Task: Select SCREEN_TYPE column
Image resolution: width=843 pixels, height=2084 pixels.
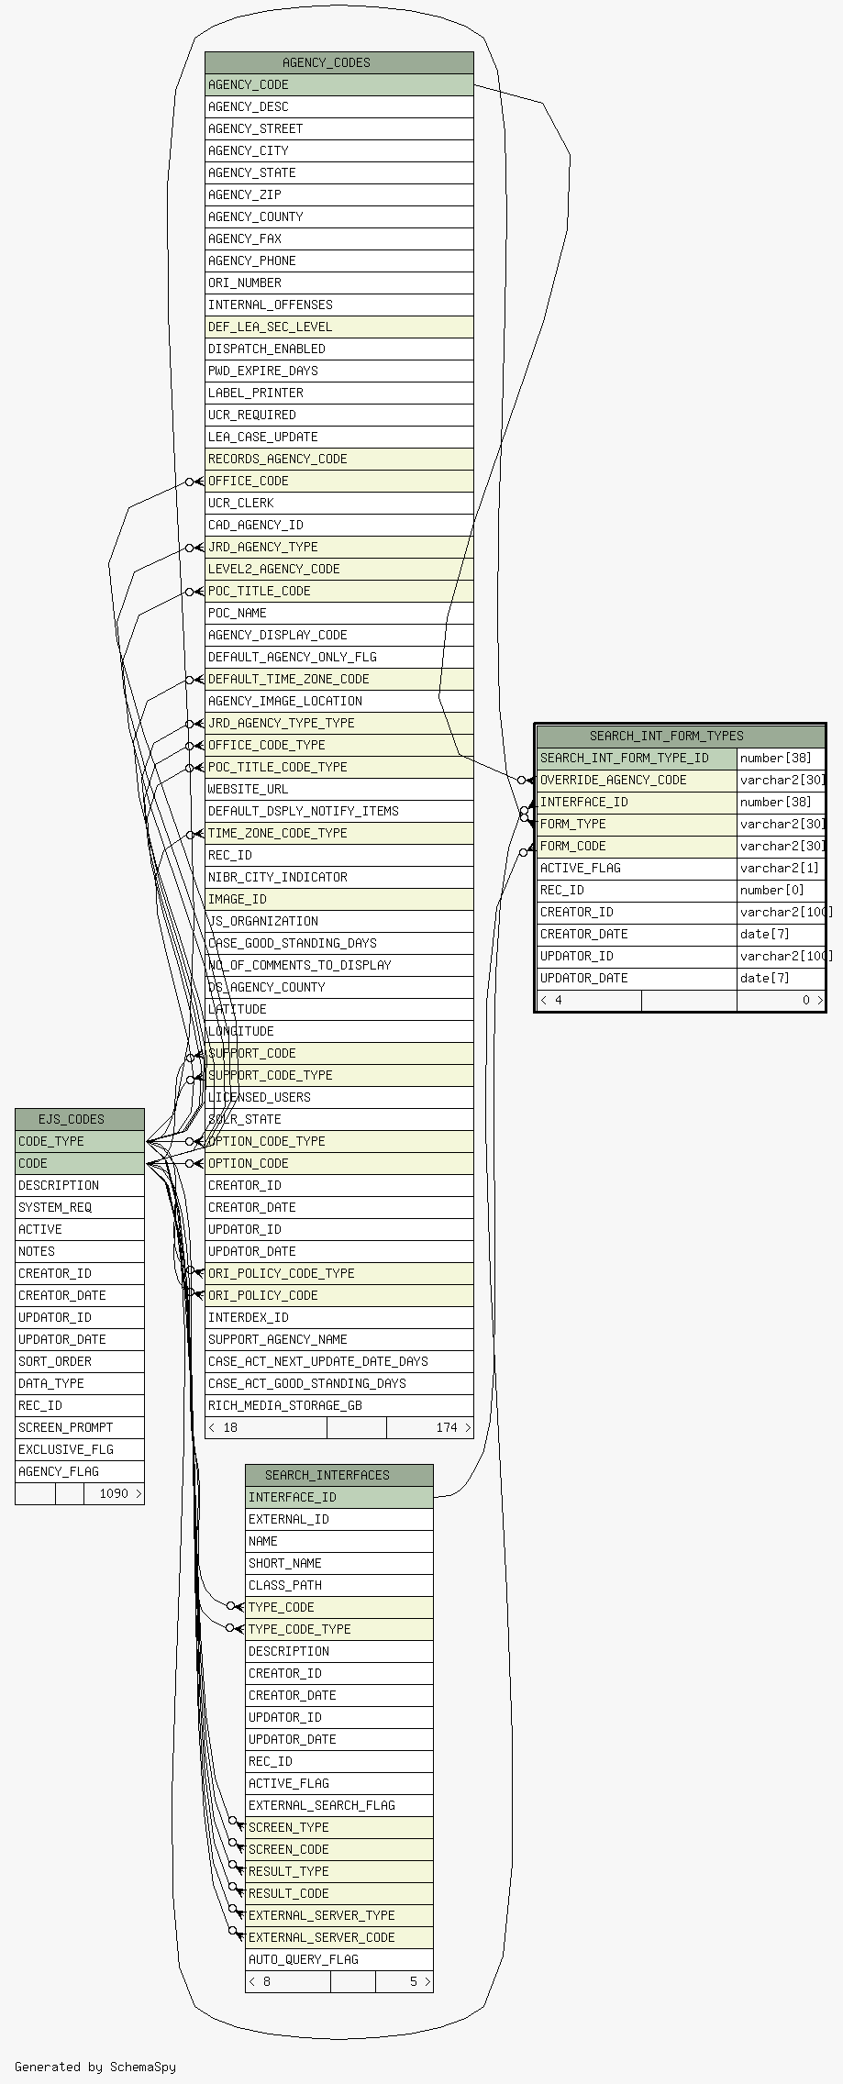Action: [x=339, y=1827]
